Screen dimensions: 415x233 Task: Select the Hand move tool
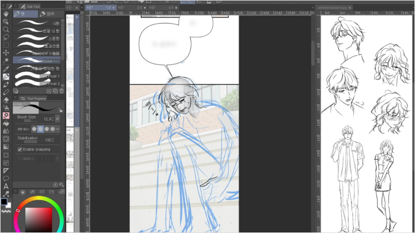point(6,14)
